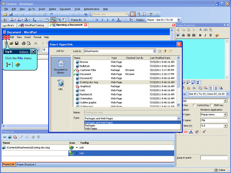Go to the first frame

97,20
